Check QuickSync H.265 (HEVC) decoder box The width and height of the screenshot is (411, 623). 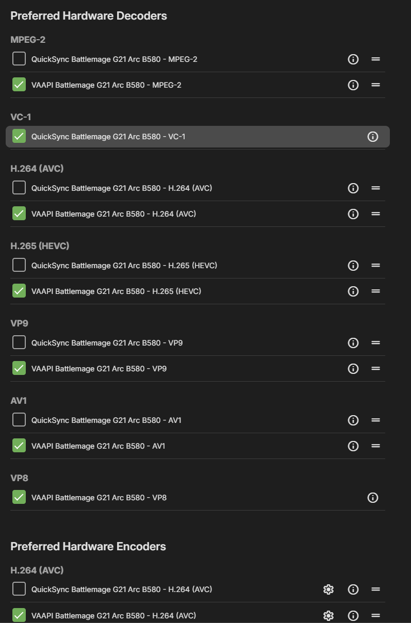tap(19, 265)
